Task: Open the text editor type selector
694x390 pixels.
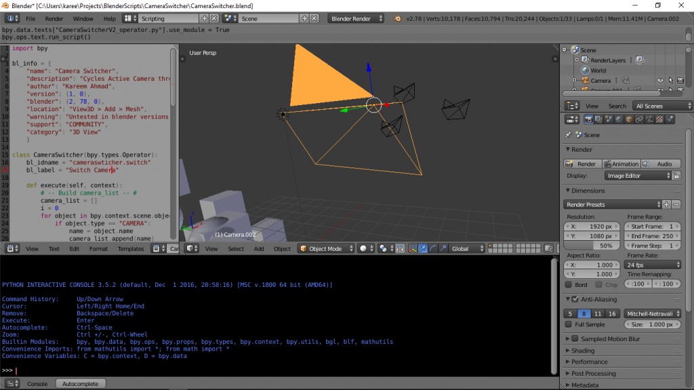Action: [12, 249]
